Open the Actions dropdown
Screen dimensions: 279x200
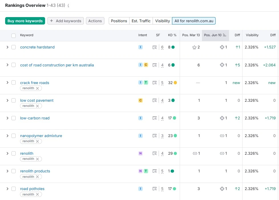pyautogui.click(x=95, y=21)
